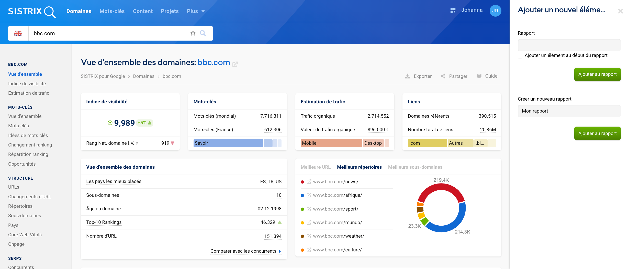
Task: Click Domaines référents value 390.515
Action: (x=487, y=116)
